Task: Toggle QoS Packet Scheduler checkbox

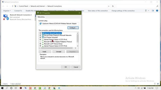Action: (40, 37)
